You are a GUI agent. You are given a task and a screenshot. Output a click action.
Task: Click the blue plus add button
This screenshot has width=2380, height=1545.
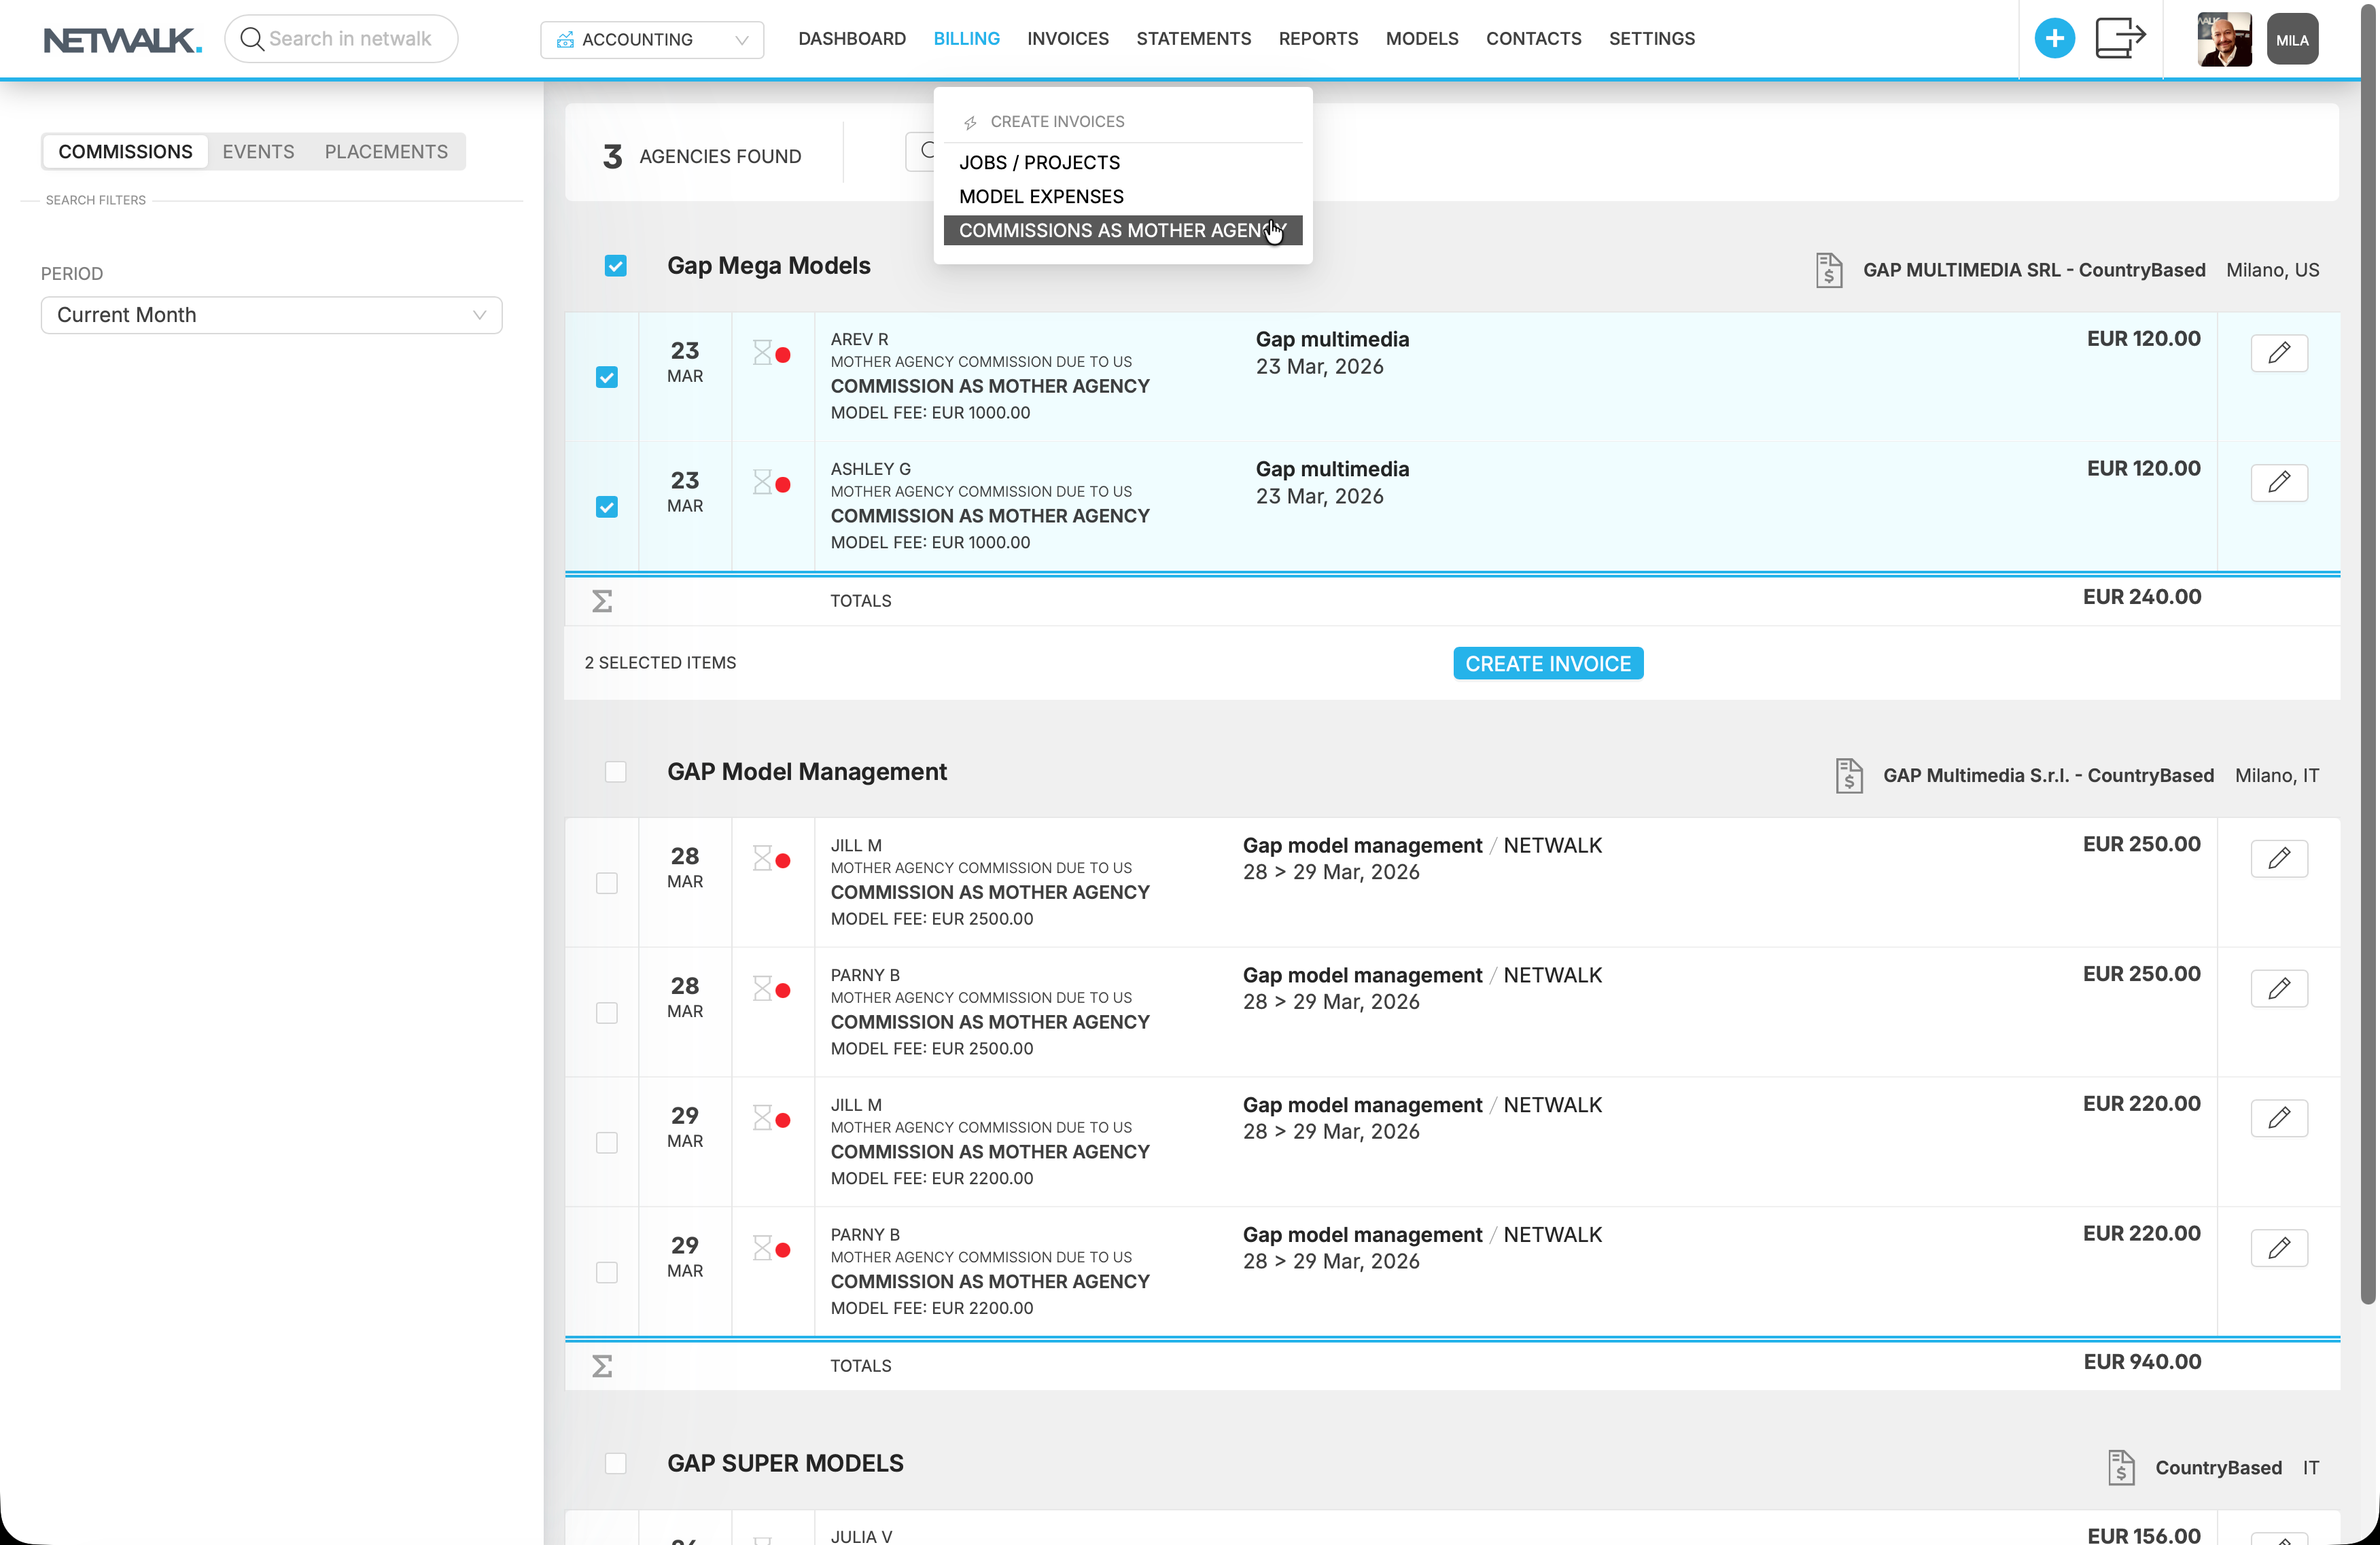pyautogui.click(x=2054, y=39)
